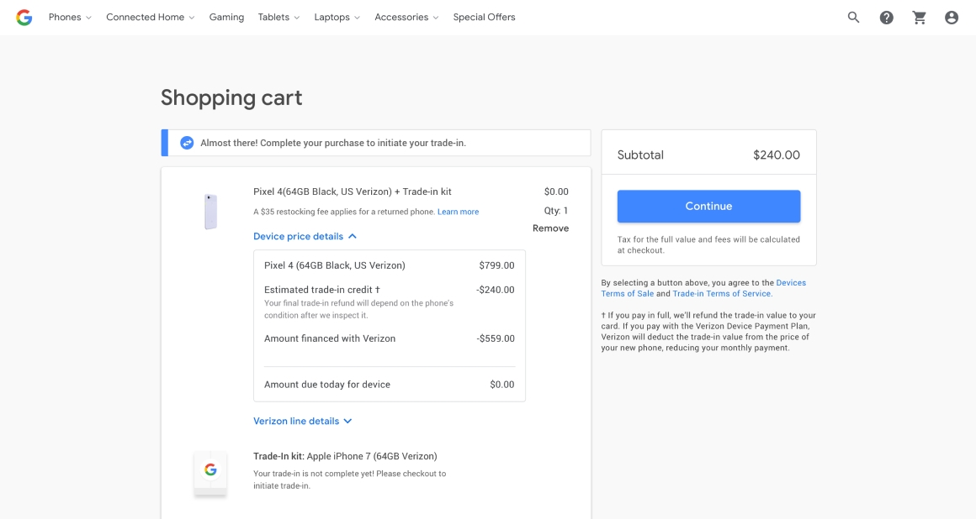The height and width of the screenshot is (519, 976).
Task: Click the Shopping cart heading
Action: tap(231, 97)
